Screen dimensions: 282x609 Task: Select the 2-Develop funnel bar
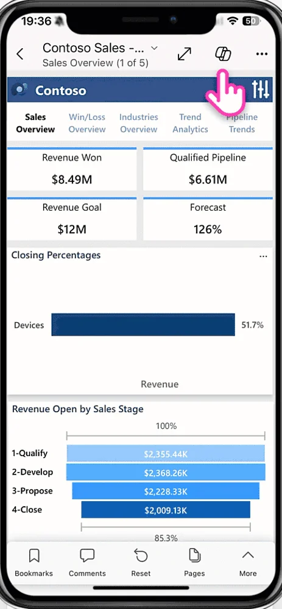(x=166, y=473)
